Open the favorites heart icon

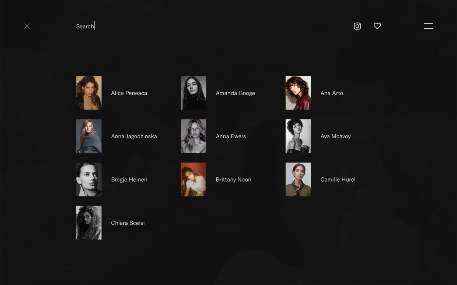pyautogui.click(x=377, y=26)
